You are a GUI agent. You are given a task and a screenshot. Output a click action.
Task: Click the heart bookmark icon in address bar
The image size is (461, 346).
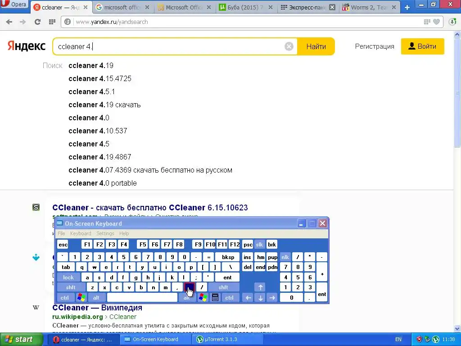click(437, 22)
